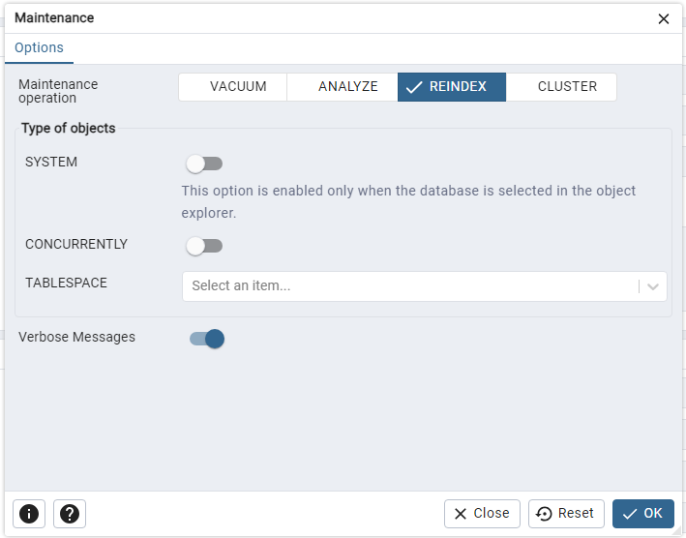686x538 pixels.
Task: Click the dialog resize grip corner
Action: click(x=677, y=532)
